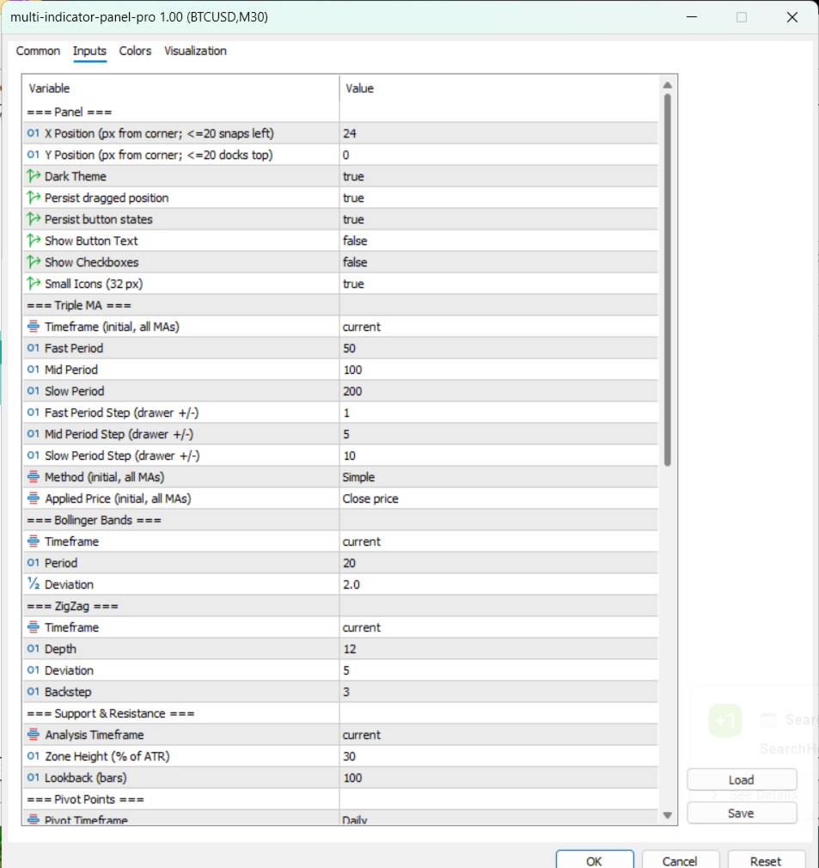Click the boolean icon beside Show Checkboxes
819x868 pixels.
click(x=34, y=262)
